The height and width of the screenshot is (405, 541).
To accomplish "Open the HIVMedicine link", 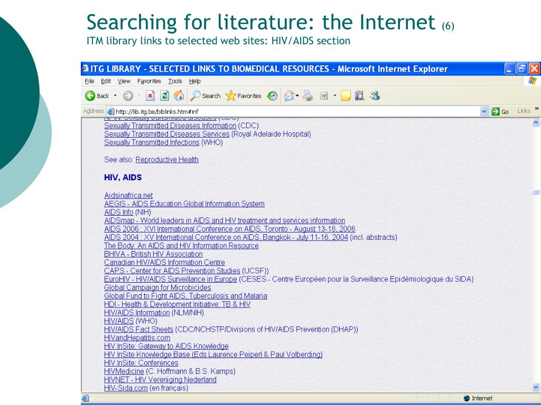I will coord(124,371).
